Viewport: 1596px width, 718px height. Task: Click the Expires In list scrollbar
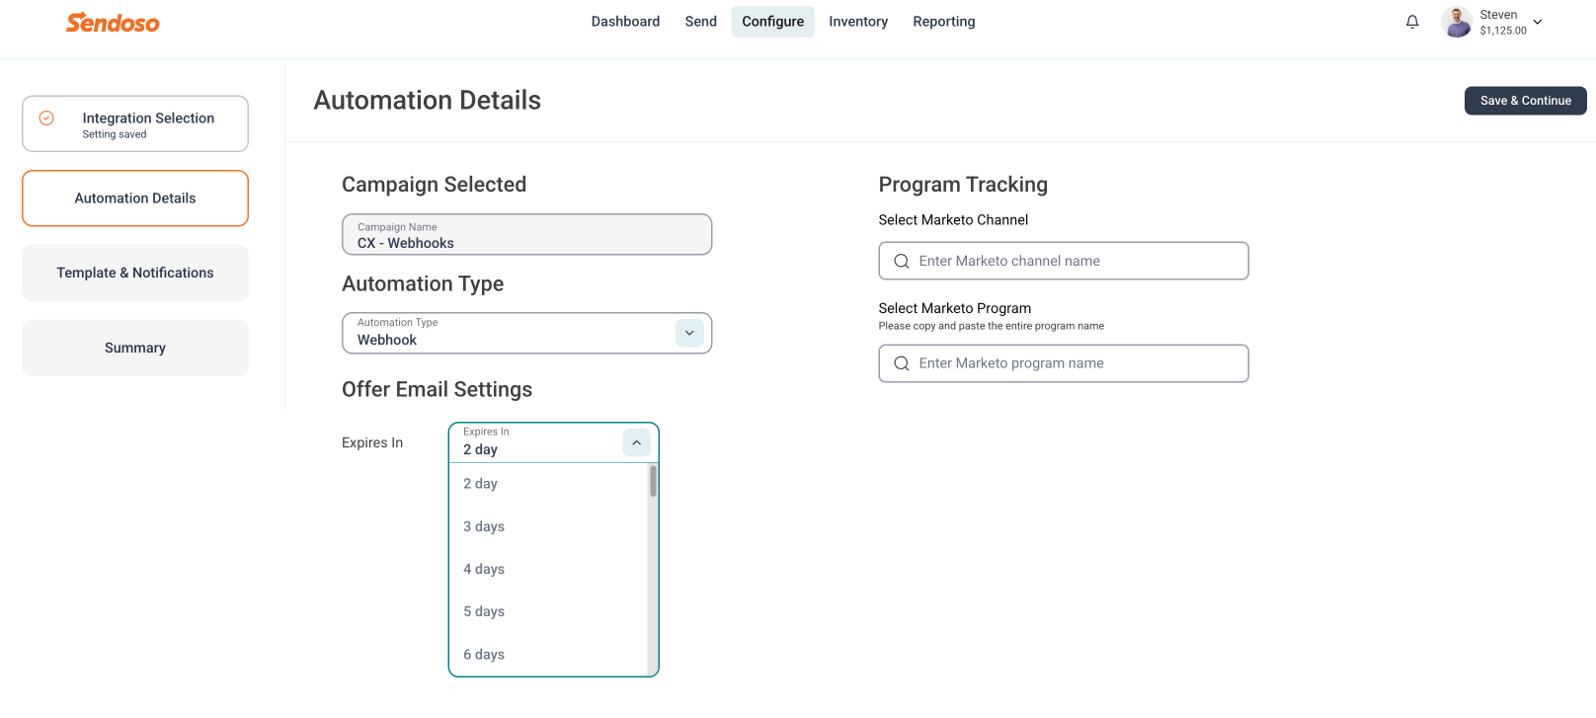653,481
